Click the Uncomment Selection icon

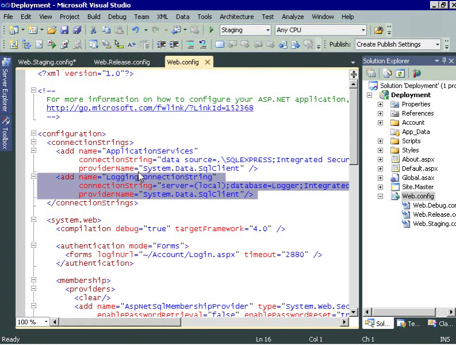(203, 44)
